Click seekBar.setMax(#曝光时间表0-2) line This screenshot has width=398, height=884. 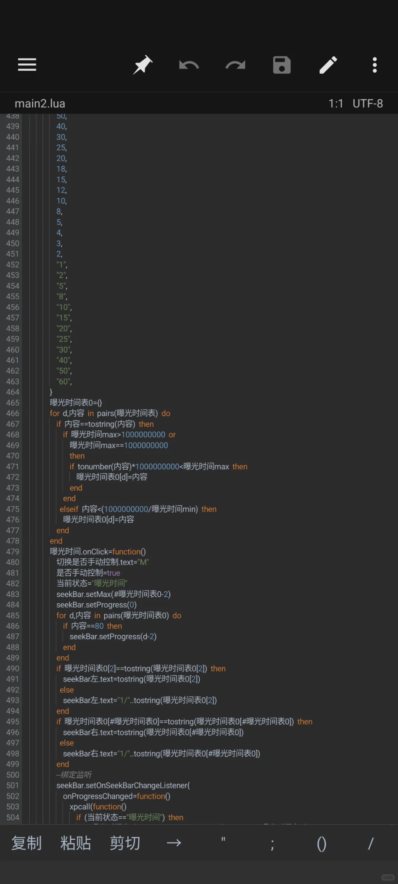click(114, 594)
